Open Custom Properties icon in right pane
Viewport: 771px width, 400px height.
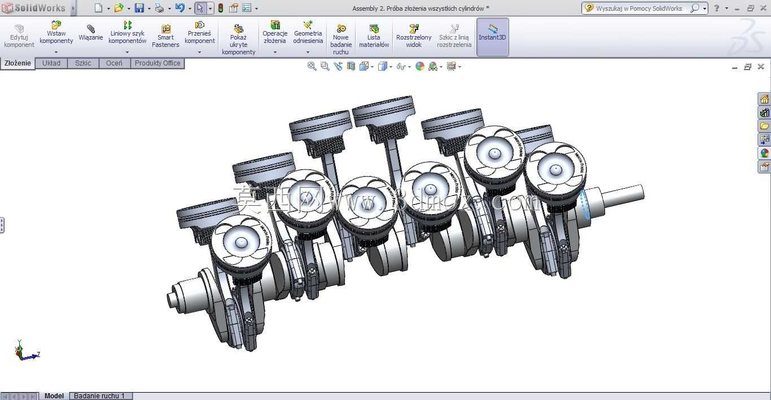click(x=764, y=167)
